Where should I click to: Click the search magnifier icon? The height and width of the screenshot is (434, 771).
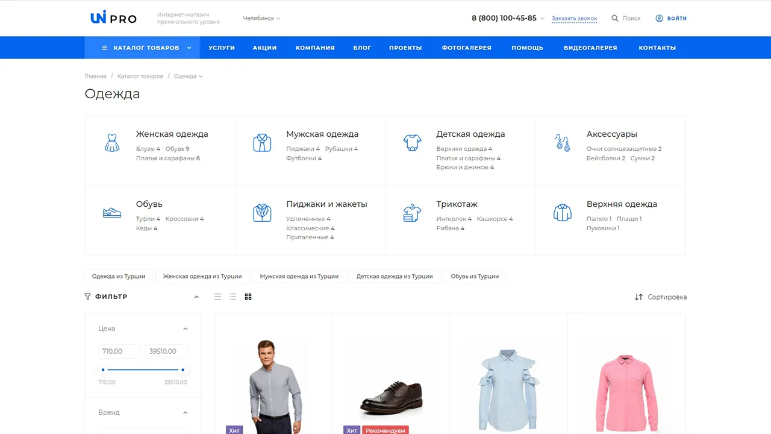[x=615, y=18]
